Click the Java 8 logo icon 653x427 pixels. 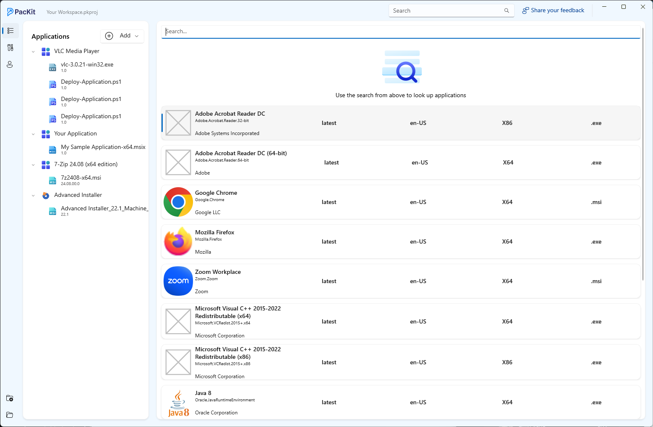(178, 403)
